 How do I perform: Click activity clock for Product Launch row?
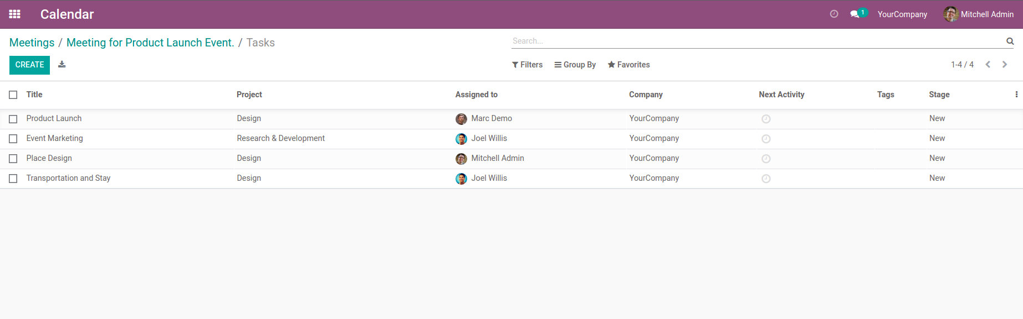(766, 119)
